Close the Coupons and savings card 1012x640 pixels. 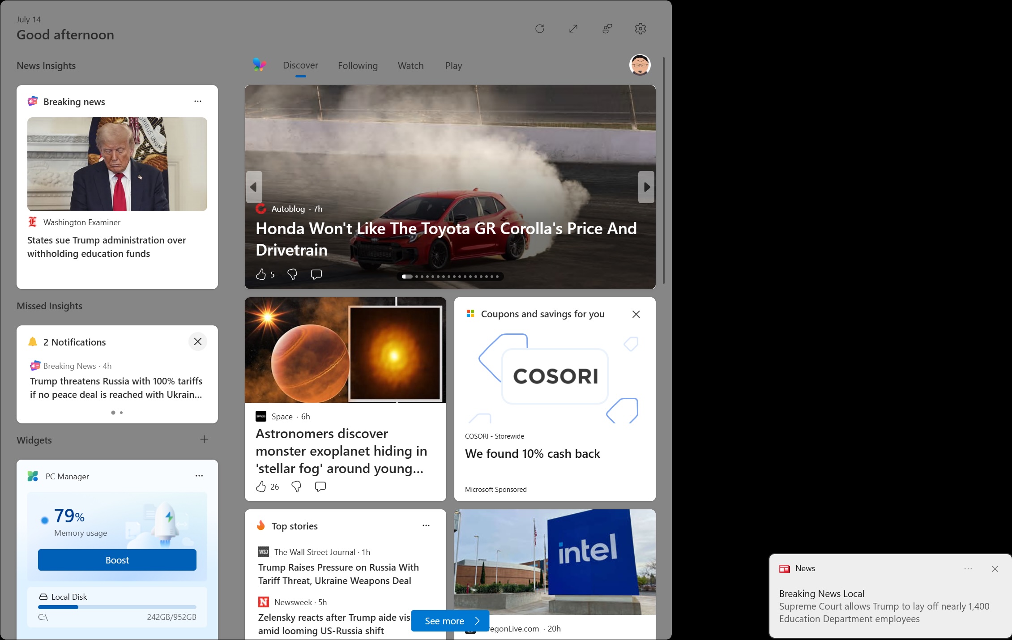636,314
